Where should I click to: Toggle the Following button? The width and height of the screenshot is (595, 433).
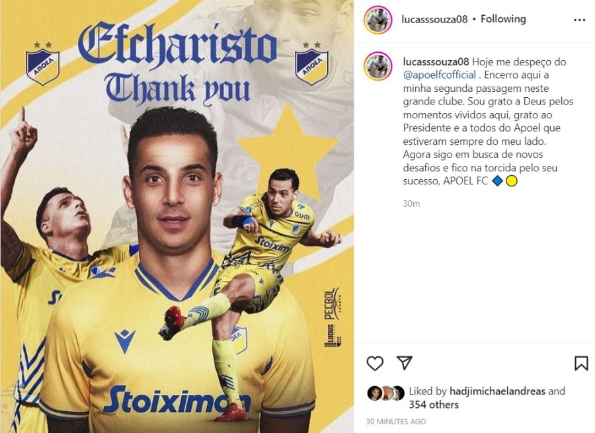point(503,19)
